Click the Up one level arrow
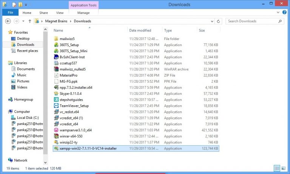The image size is (290, 174). click(30, 21)
